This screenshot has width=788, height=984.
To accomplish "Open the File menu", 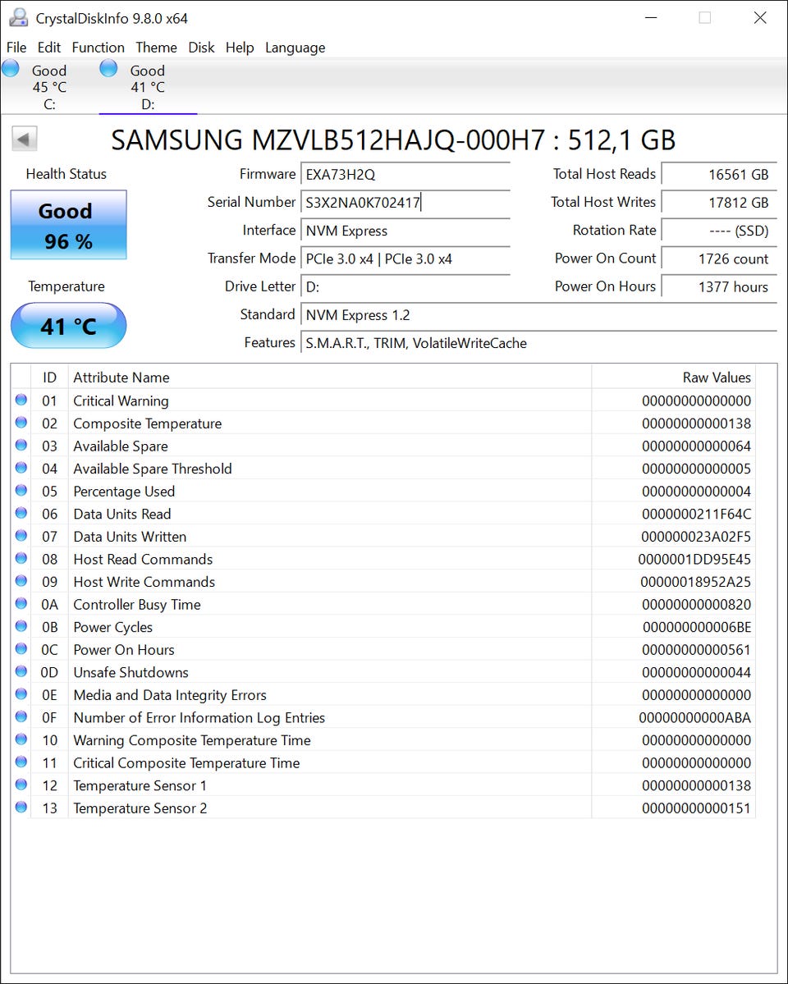I will click(16, 48).
